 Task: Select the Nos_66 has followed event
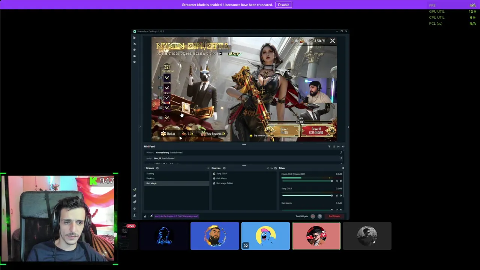pyautogui.click(x=244, y=158)
